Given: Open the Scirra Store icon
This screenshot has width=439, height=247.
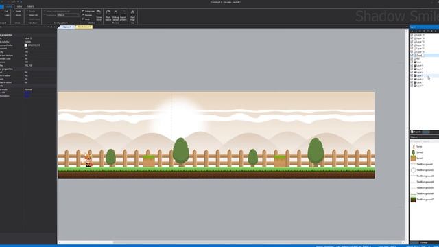Looking at the screenshot, I should (x=99, y=12).
